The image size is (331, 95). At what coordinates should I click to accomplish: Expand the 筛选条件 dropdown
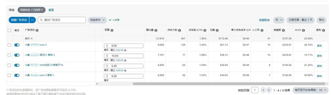97,20
